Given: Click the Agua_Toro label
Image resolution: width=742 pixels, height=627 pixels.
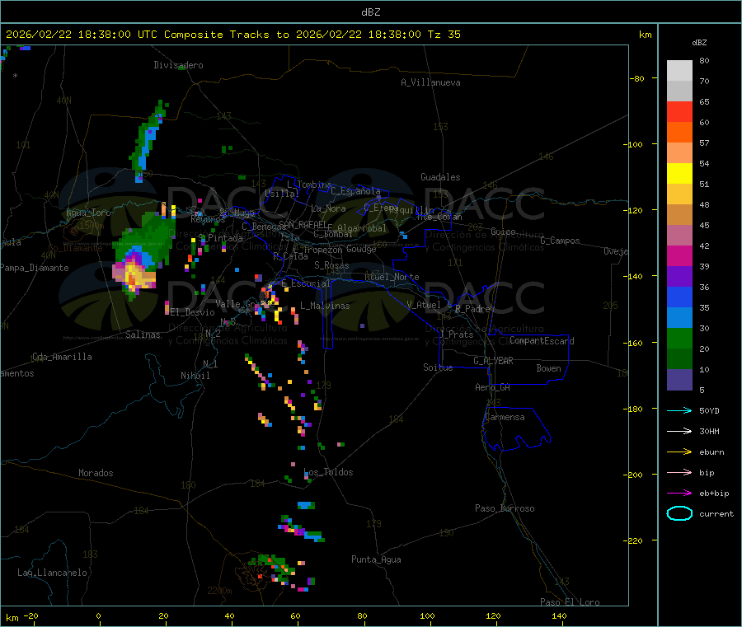Looking at the screenshot, I should point(88,213).
